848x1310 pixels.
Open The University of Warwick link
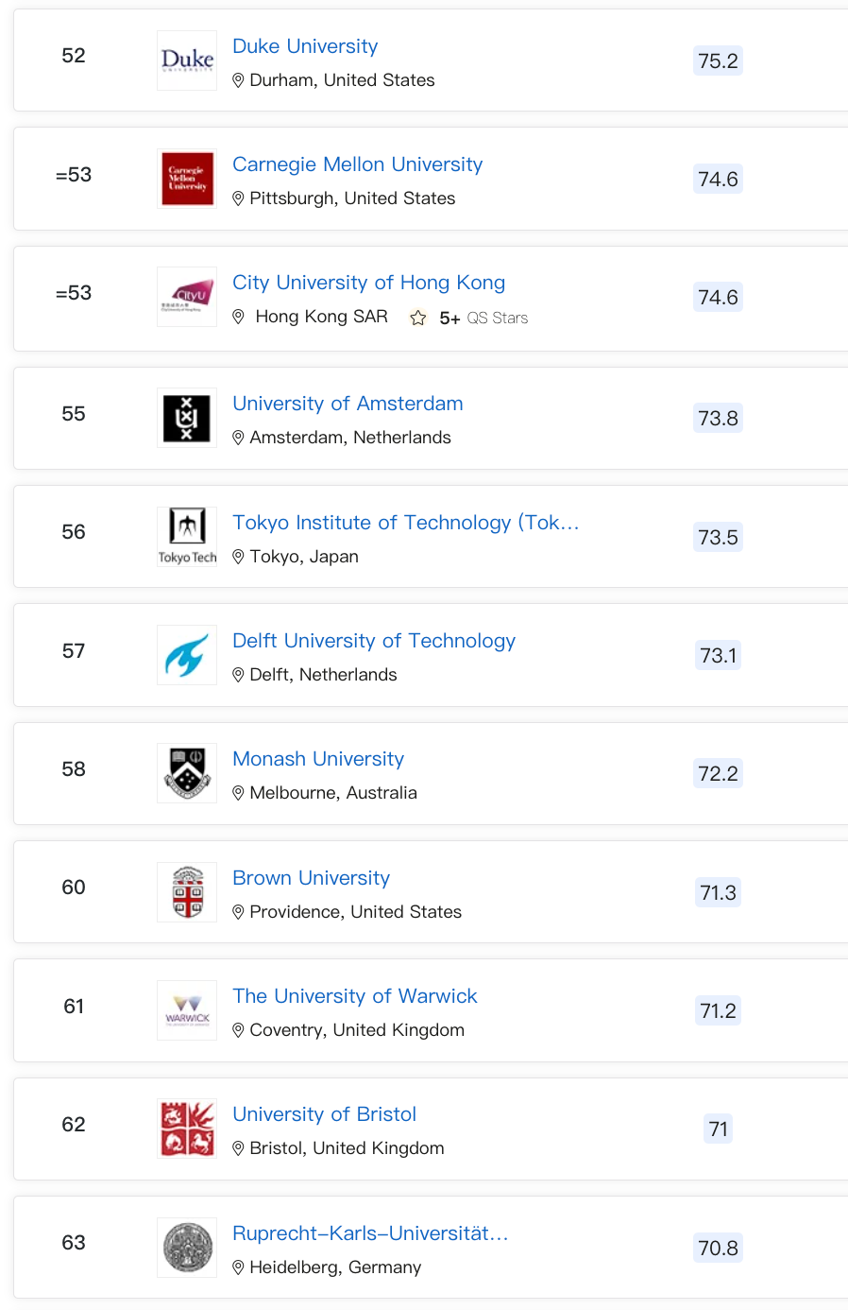pos(355,996)
